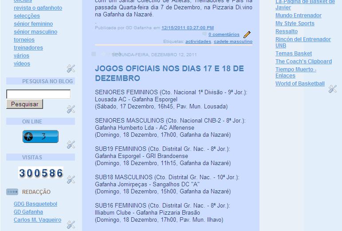Open the selecções label link
342x231 pixels.
pos(27,16)
